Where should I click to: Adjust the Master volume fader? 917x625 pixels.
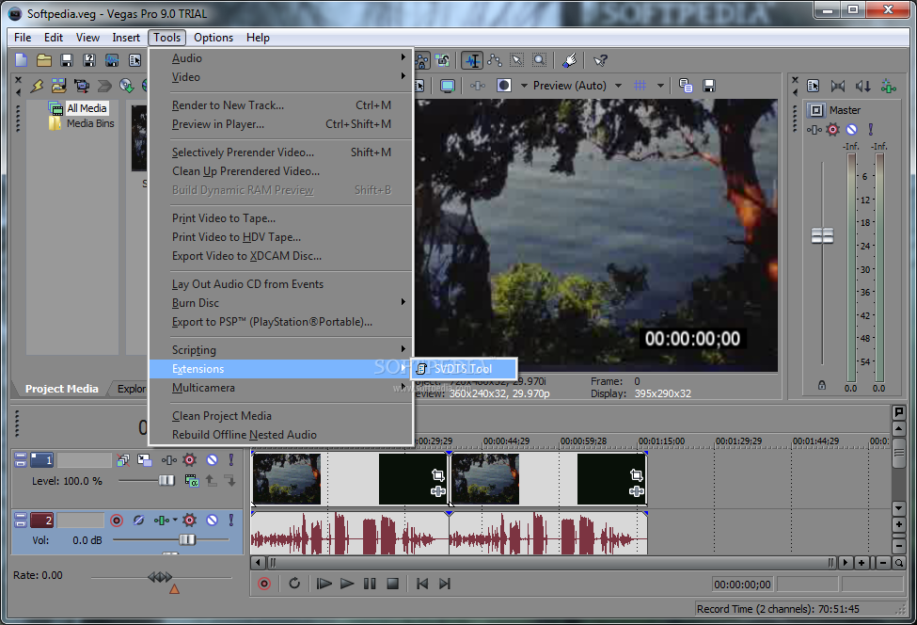822,236
